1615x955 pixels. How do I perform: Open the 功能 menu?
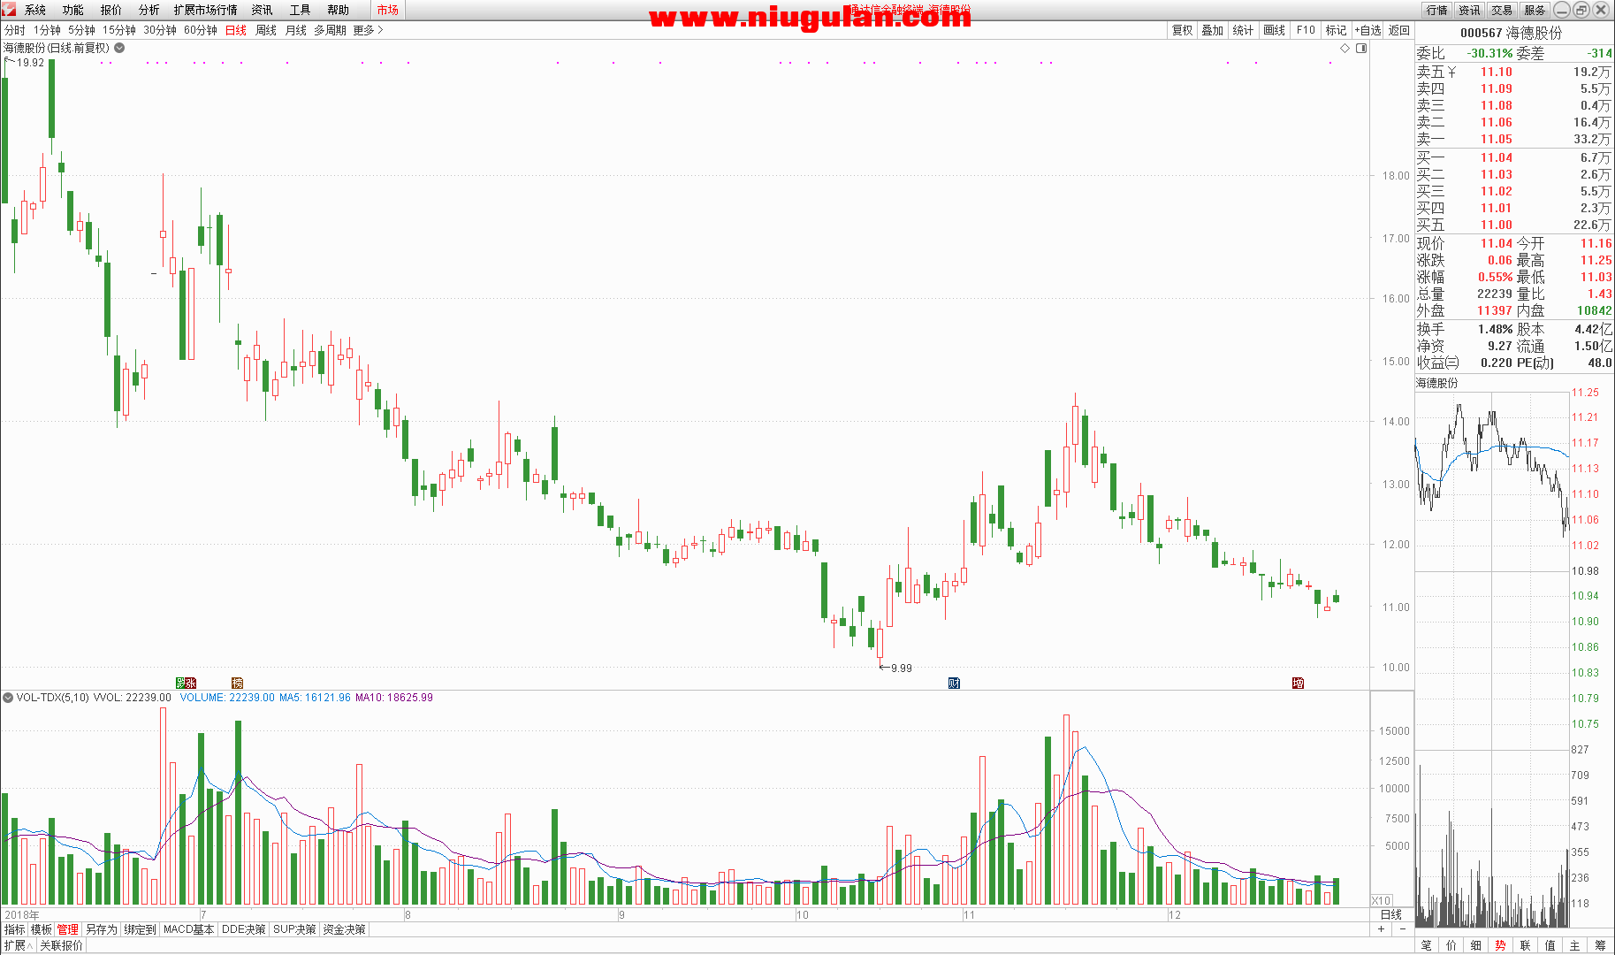pos(73,10)
